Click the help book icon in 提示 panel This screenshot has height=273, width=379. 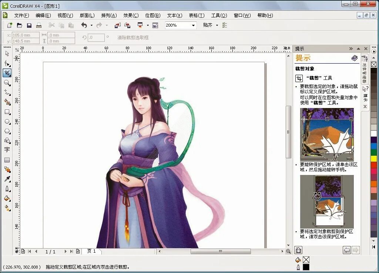coord(355,58)
